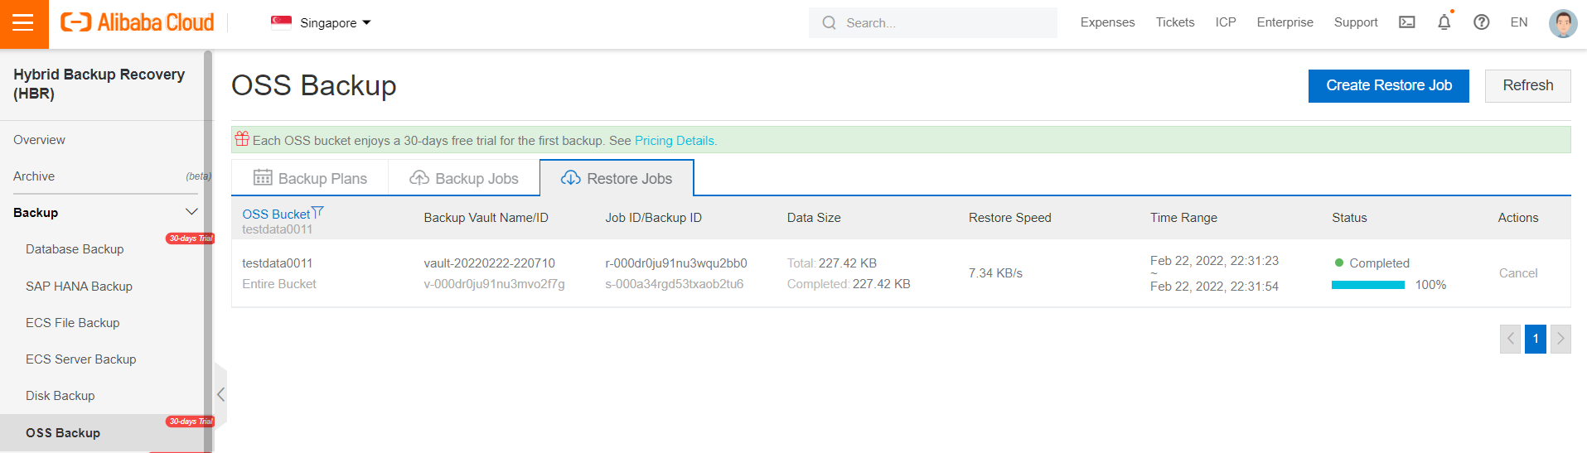Open the Enterprise menu
Image resolution: width=1587 pixels, height=453 pixels.
click(1285, 22)
